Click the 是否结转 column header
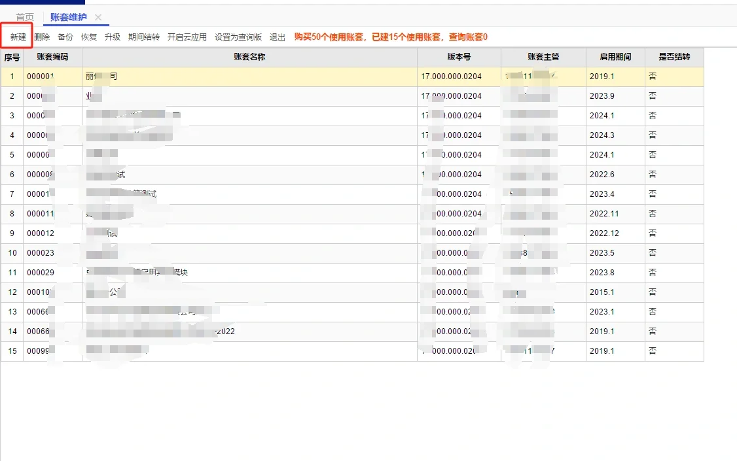This screenshot has width=737, height=461. pos(674,57)
